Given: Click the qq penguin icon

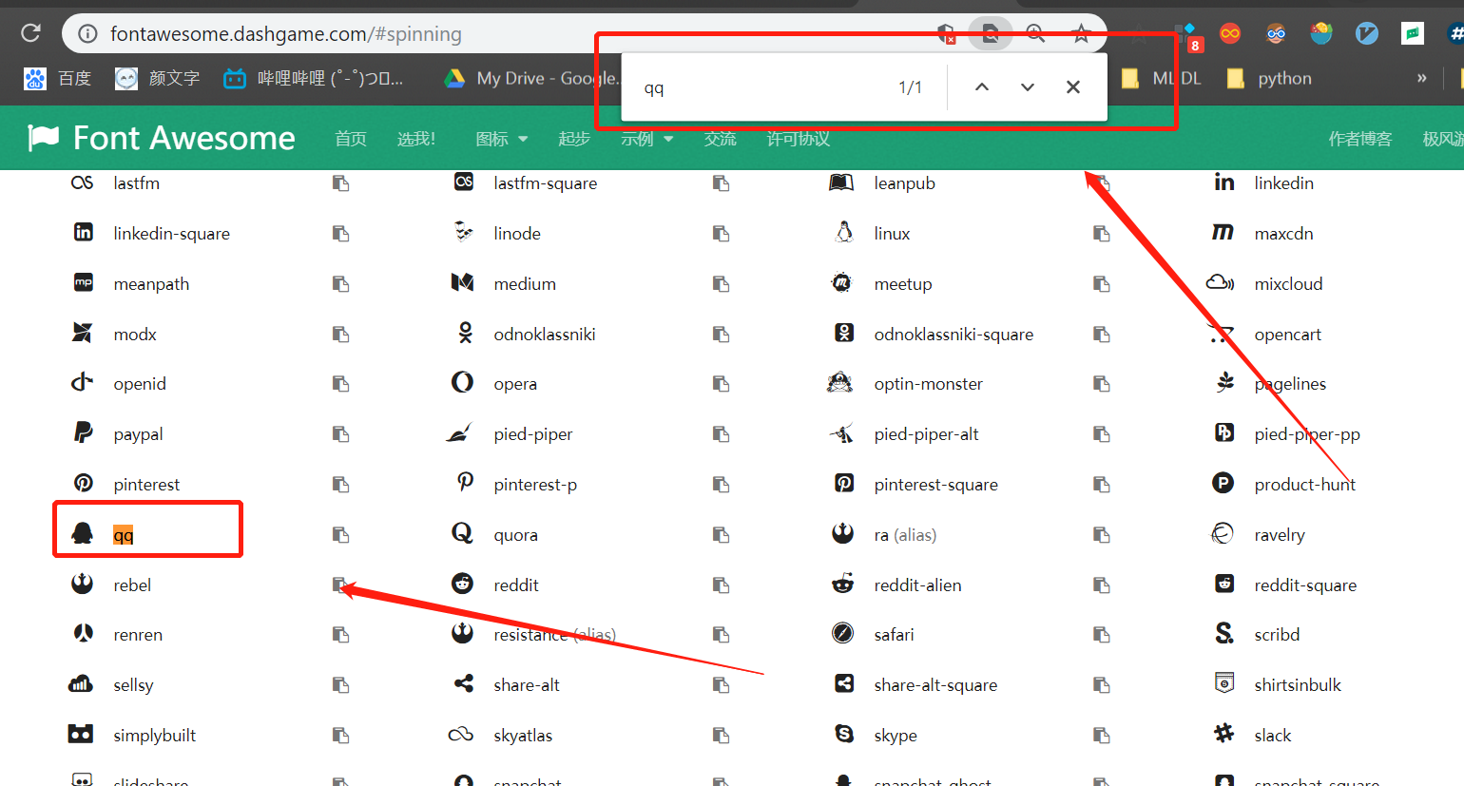Looking at the screenshot, I should click(83, 533).
